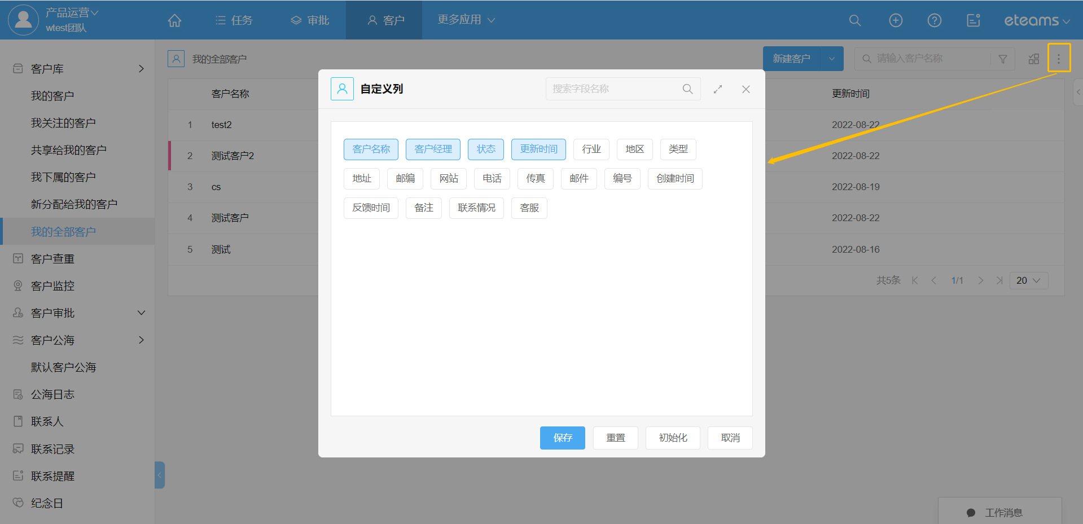Viewport: 1083px width, 524px height.
Task: Click the plus circle quick-create icon
Action: click(895, 20)
